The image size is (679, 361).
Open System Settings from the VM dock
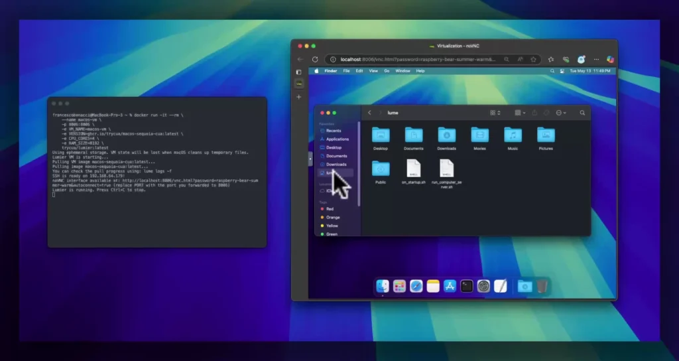point(483,287)
